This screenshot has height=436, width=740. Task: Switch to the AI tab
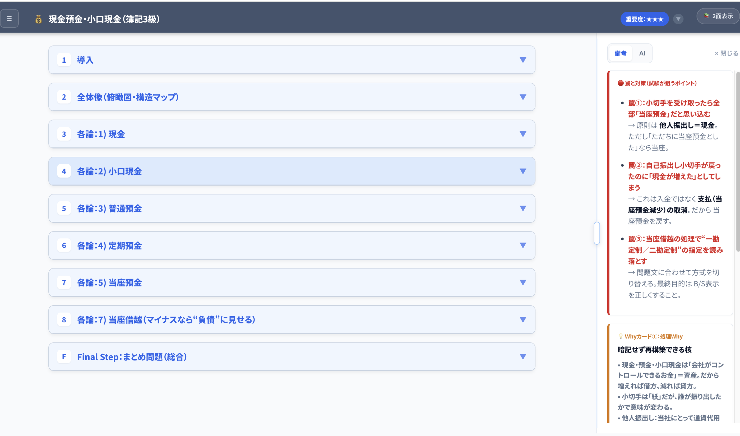(x=642, y=53)
